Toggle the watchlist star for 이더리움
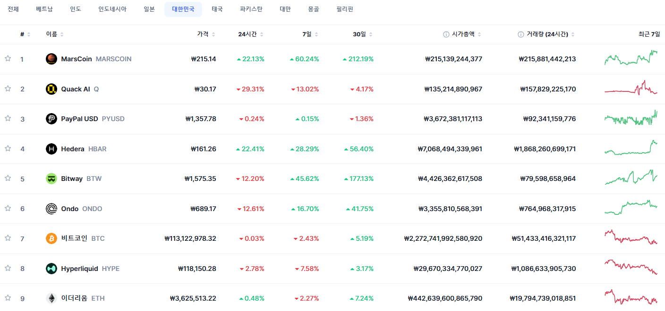665x311 pixels. (8, 298)
